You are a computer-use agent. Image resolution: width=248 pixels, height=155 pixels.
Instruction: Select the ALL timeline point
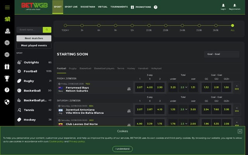pyautogui.click(x=232, y=26)
